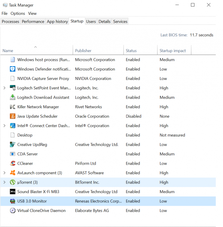Expand the Intel Connect Center Dashboard group
This screenshot has height=227, width=223.
[5, 126]
